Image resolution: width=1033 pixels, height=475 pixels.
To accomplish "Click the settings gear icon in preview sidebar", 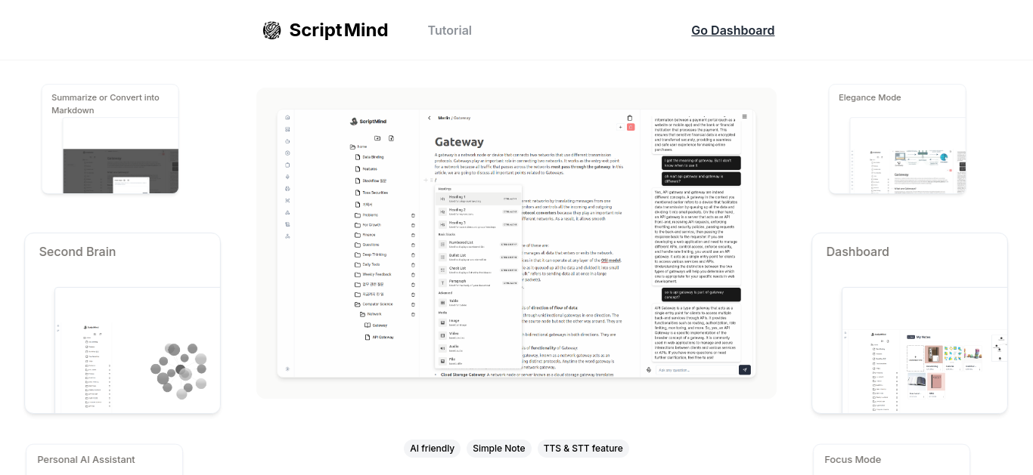I will [287, 369].
